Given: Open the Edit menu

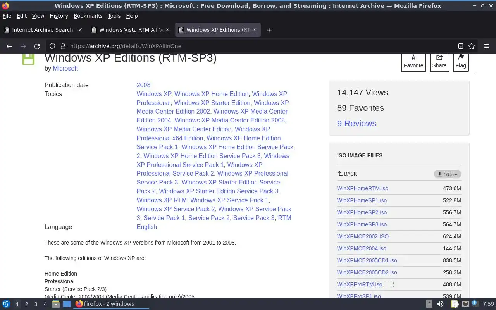Looking at the screenshot, I should (x=22, y=16).
